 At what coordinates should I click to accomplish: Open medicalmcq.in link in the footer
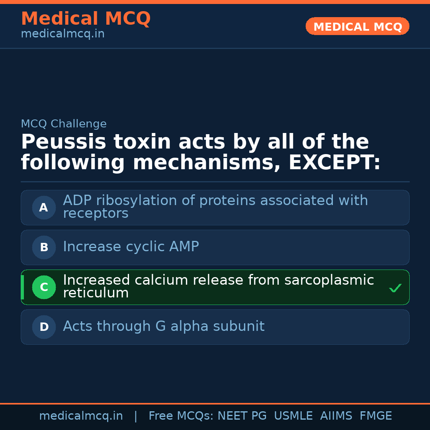(81, 416)
